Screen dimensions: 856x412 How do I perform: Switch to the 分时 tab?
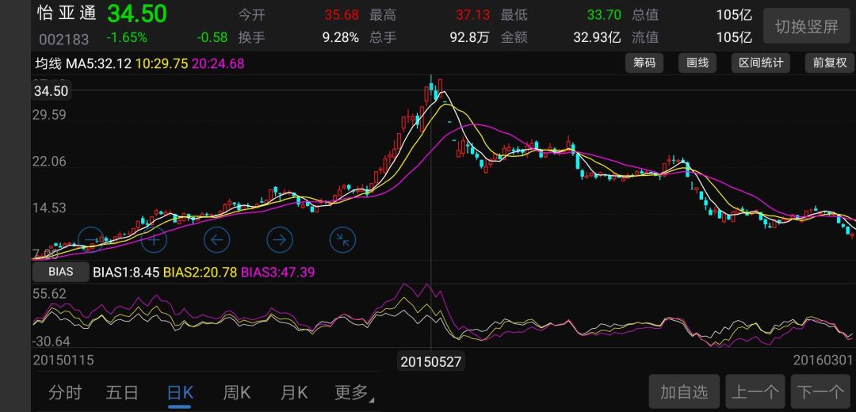coord(65,392)
